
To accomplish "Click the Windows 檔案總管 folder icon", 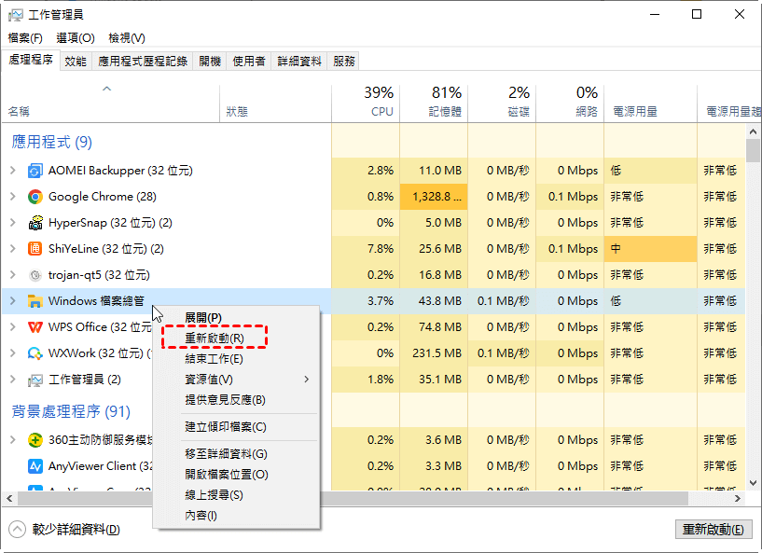I will 35,301.
